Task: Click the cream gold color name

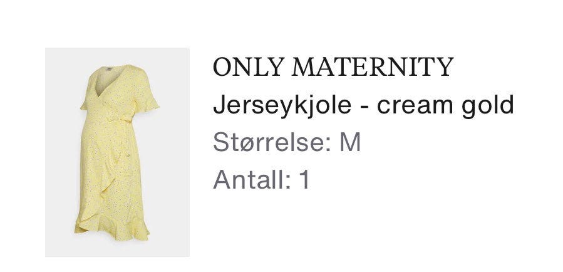Action: (445, 105)
